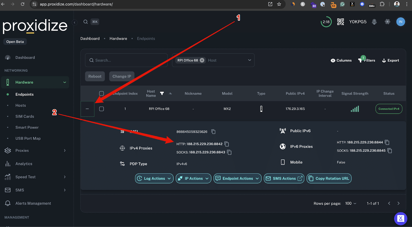Image resolution: width=412 pixels, height=227 pixels.
Task: Open the Log Actions dropdown
Action: (154, 178)
